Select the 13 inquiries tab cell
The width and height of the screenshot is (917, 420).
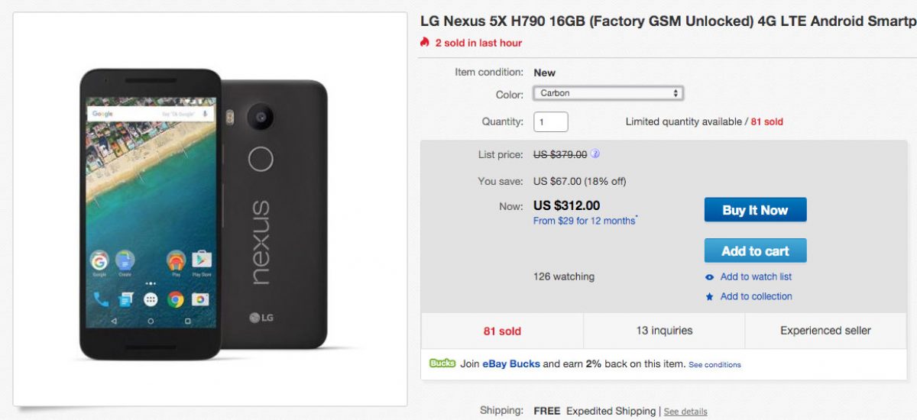[x=664, y=331]
